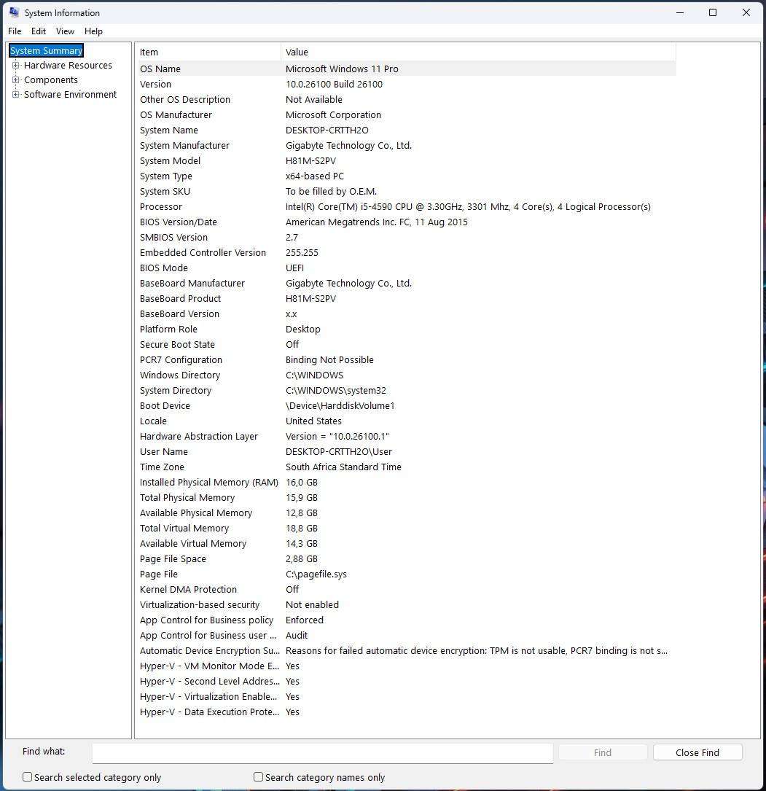This screenshot has height=791, width=766.
Task: Enable Search category names only
Action: (x=257, y=777)
